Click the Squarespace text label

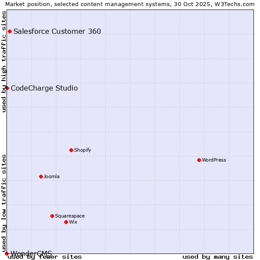(x=70, y=216)
